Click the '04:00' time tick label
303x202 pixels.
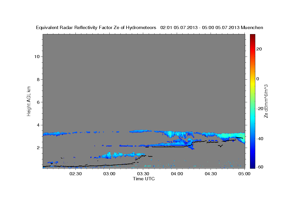tap(177, 174)
